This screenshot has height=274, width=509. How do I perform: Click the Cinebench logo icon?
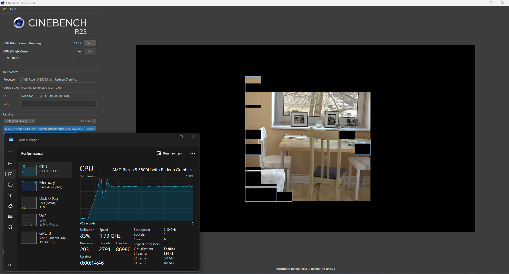[19, 23]
